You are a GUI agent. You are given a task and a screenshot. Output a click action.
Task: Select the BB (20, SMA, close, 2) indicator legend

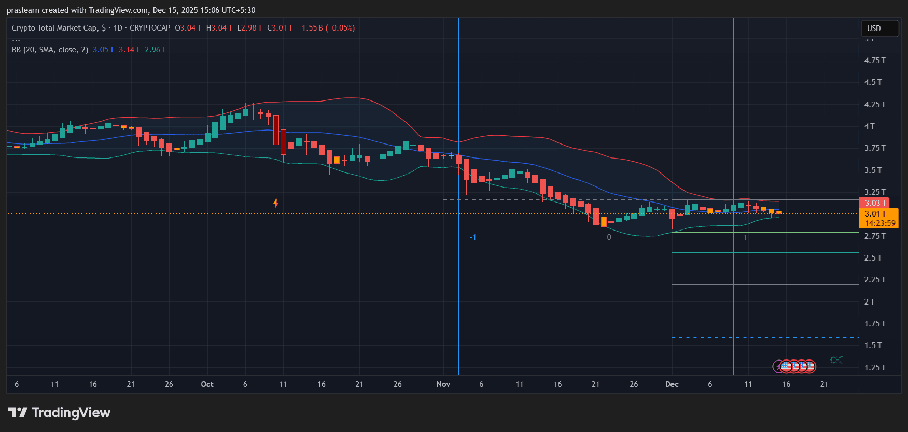point(50,50)
